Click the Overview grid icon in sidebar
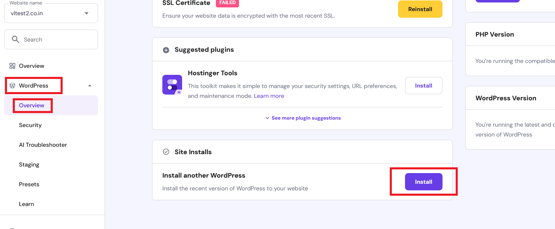 12,66
